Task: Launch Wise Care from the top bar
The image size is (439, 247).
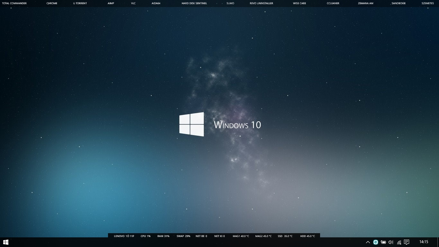Action: coord(300,3)
